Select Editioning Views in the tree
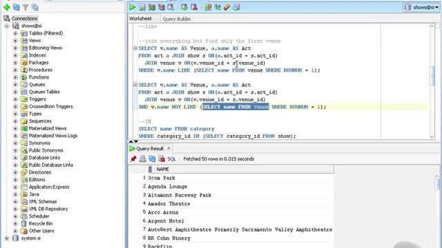Screen dimensions: 442x248 tap(45, 48)
